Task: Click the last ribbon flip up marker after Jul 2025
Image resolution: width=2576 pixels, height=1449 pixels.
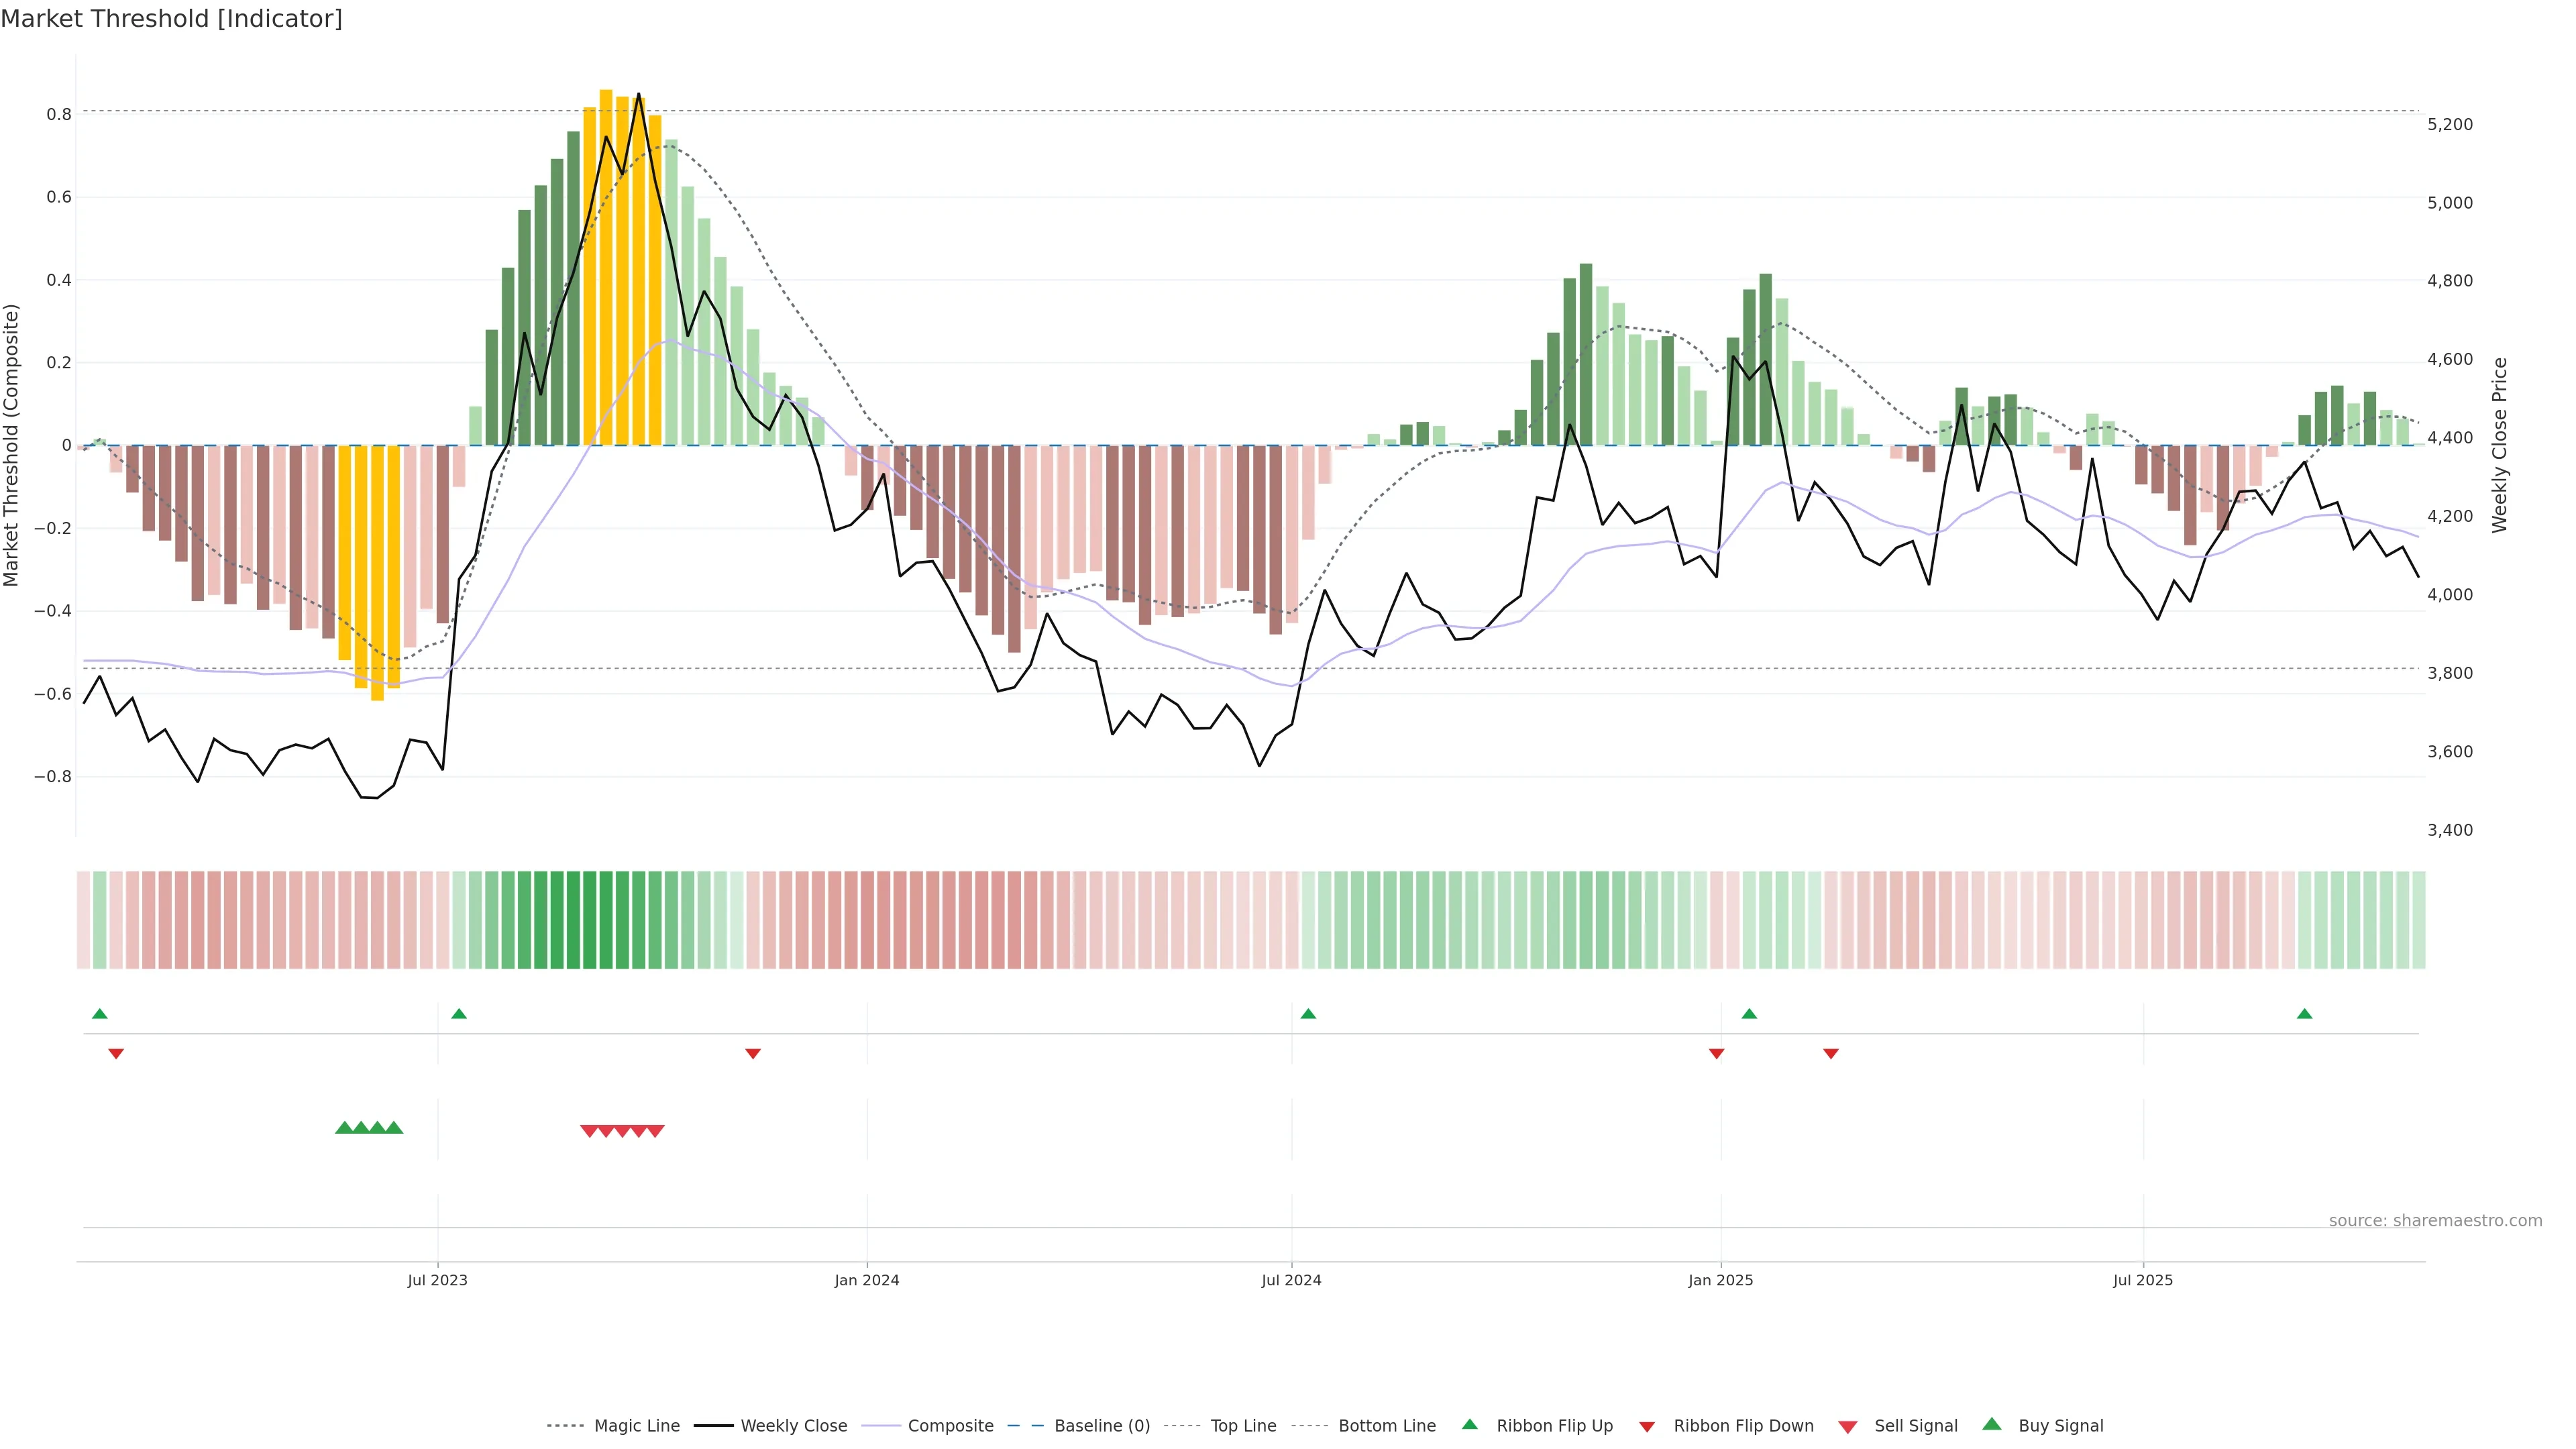Action: pos(2304,1014)
